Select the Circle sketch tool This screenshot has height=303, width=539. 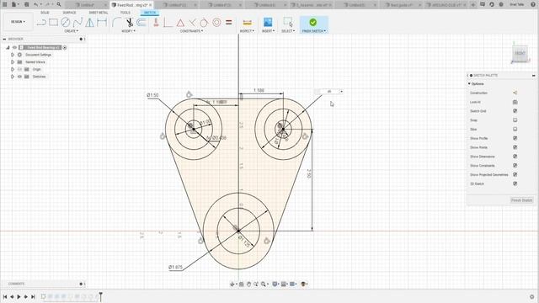point(66,23)
